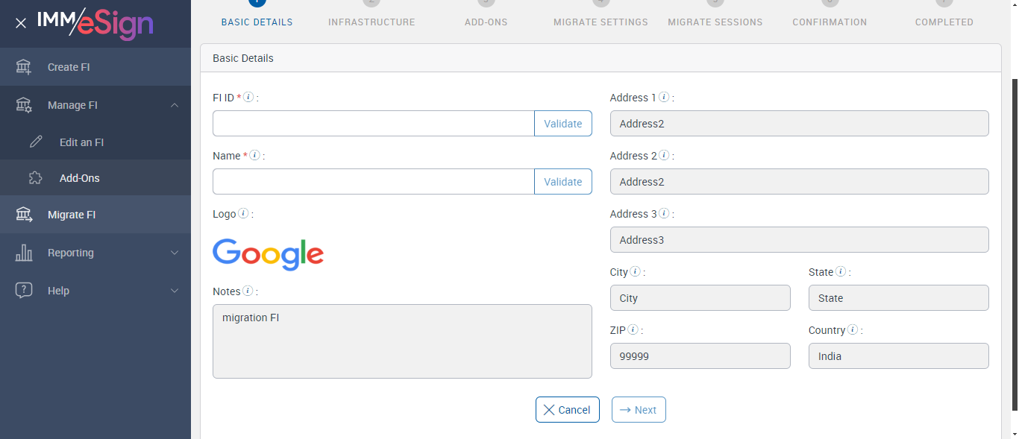Click the Next button
Image resolution: width=1019 pixels, height=439 pixels.
[x=639, y=410]
